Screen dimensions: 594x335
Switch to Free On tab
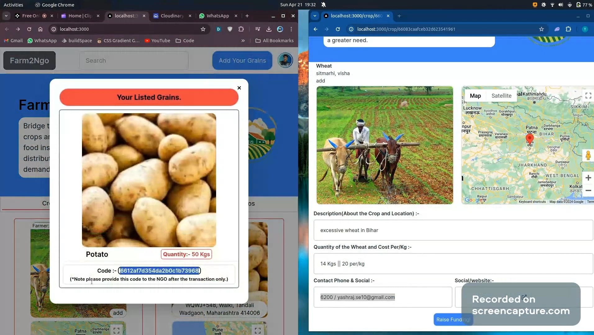(30, 16)
